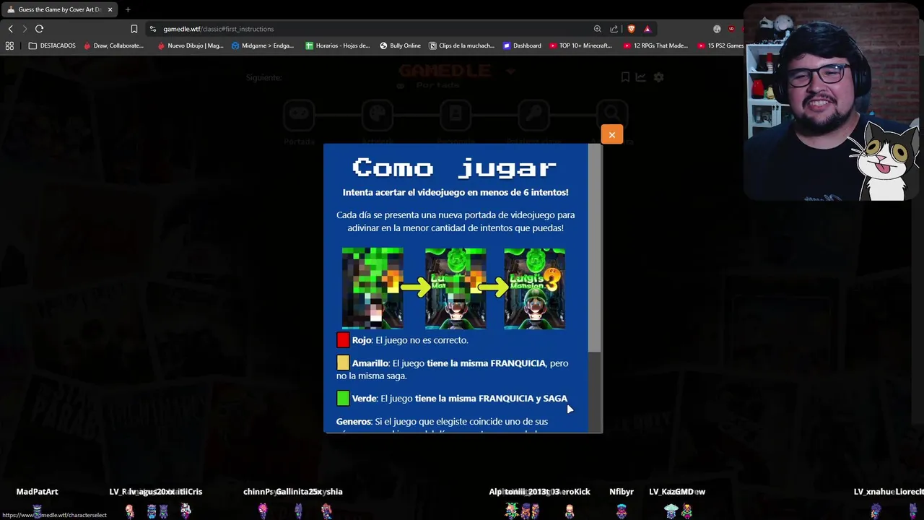Open the Horarios - Hojas de... bookmark
The width and height of the screenshot is (924, 520).
tap(337, 45)
